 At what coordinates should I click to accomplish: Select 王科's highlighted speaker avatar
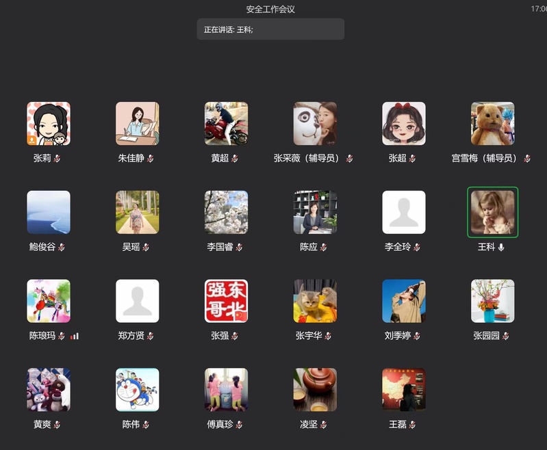coord(492,212)
